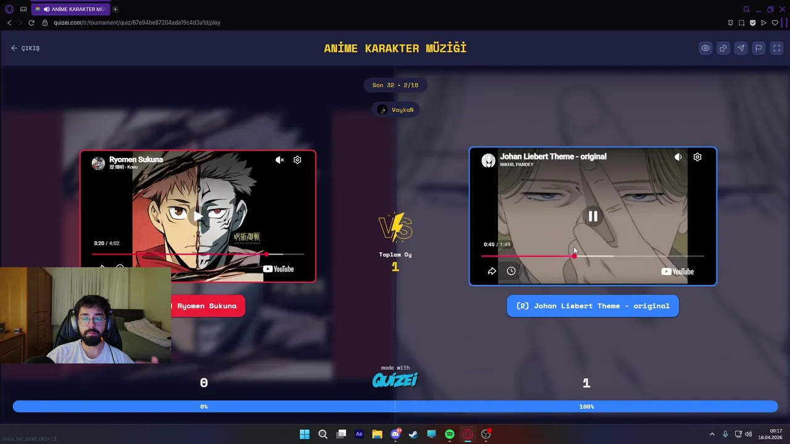Click the Opera menu logo icon
This screenshot has width=790, height=444.
tap(9, 9)
